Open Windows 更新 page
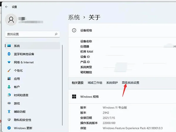Image resolution: width=176 pixels, height=132 pixels. click(x=33, y=128)
